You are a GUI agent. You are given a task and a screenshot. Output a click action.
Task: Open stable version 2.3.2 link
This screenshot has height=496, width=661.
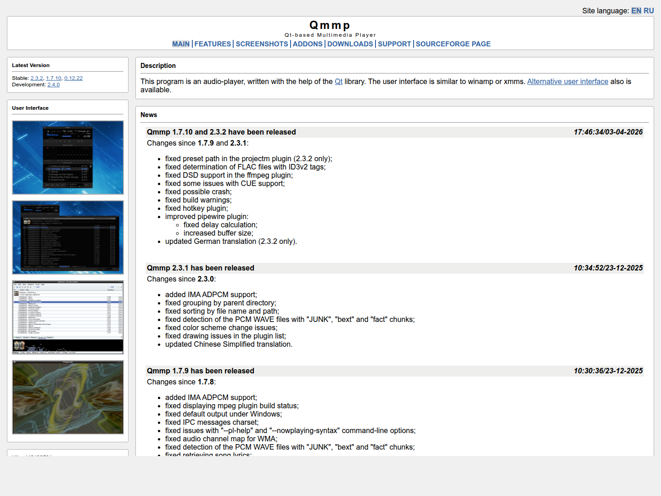point(37,78)
